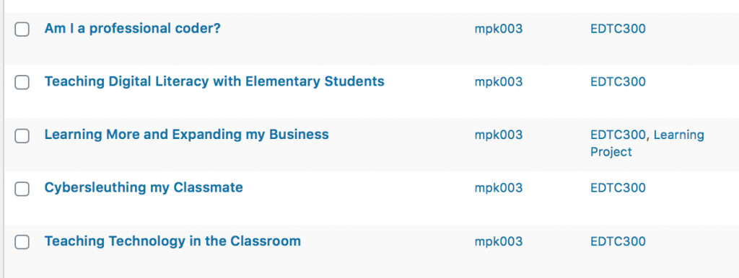739x278 pixels.
Task: Toggle the checkbox next to 'Cybersleuthing my Classmate'
Action: (x=22, y=189)
